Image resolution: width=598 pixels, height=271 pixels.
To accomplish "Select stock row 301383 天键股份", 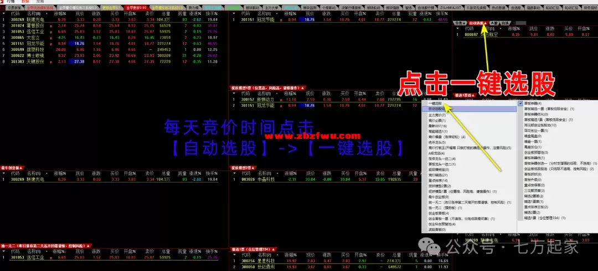I will click(x=109, y=61).
